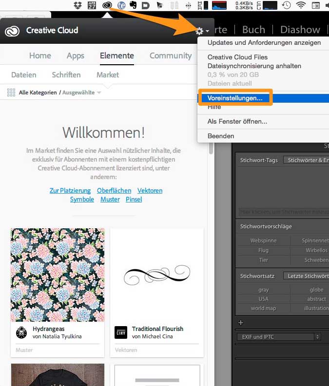Image resolution: width=329 pixels, height=386 pixels.
Task: Click Natalia Tyulkina's avatar icon
Action: pyautogui.click(x=21, y=332)
